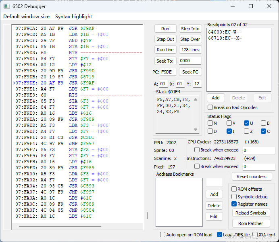Click the Y register field
This screenshot has width=279, height=242.
tap(197, 84)
